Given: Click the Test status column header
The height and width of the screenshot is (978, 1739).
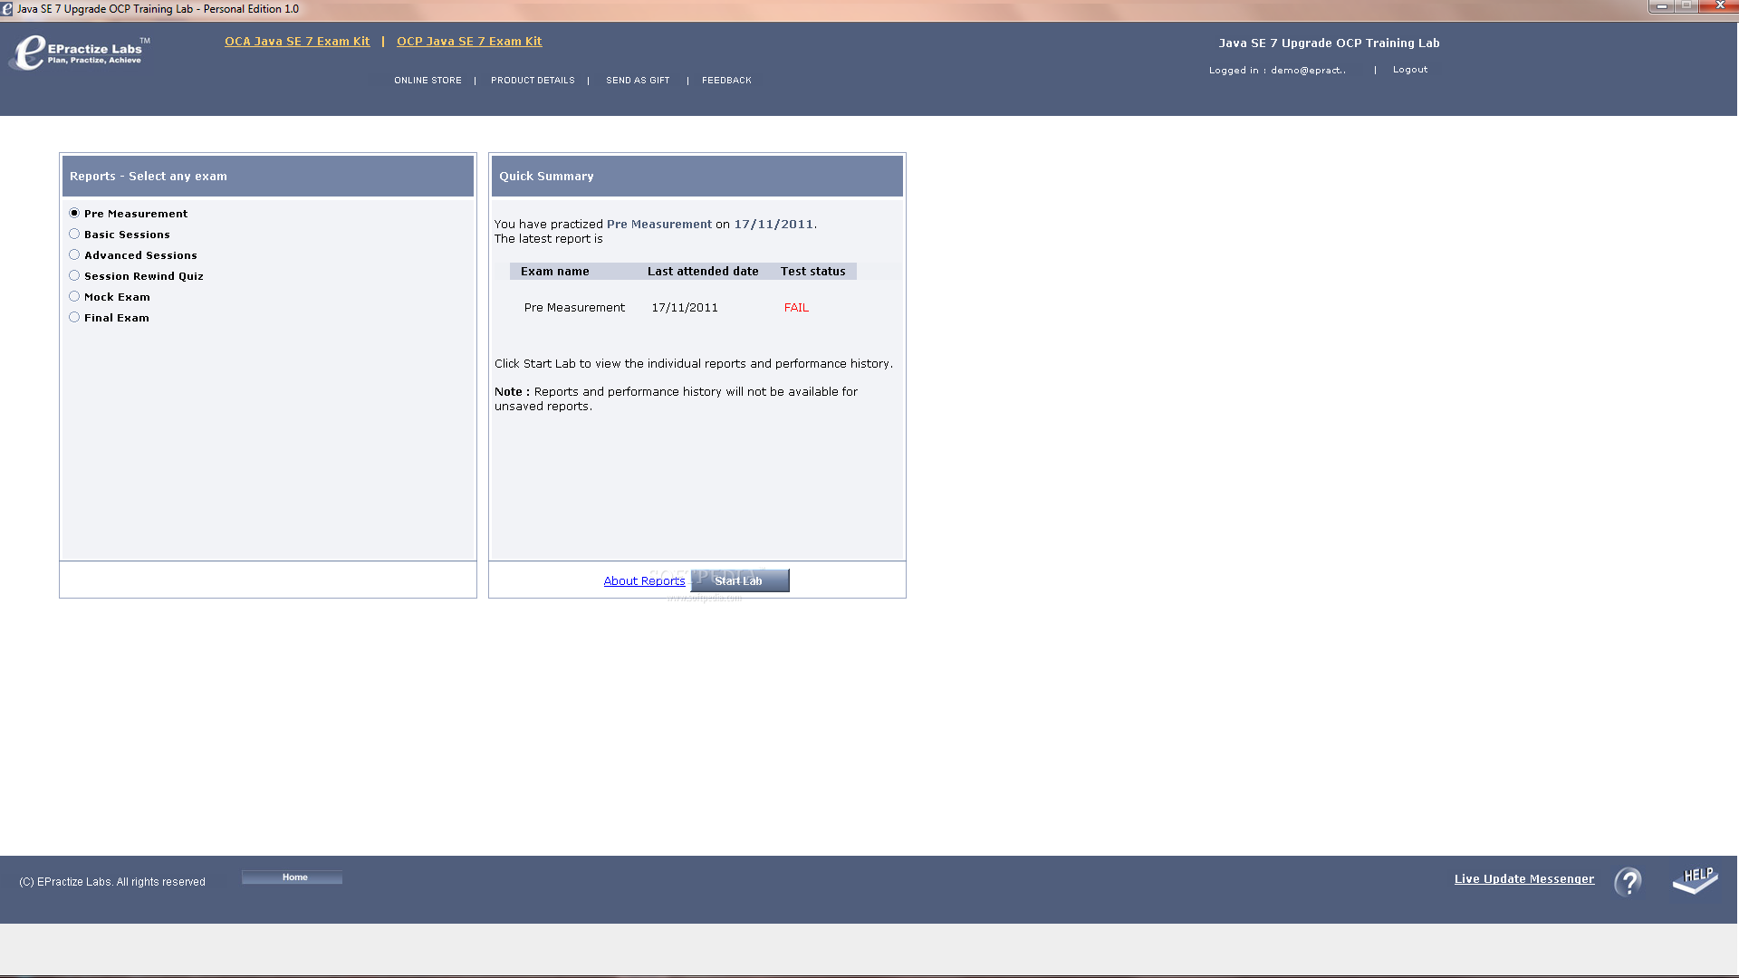Looking at the screenshot, I should click(x=812, y=272).
